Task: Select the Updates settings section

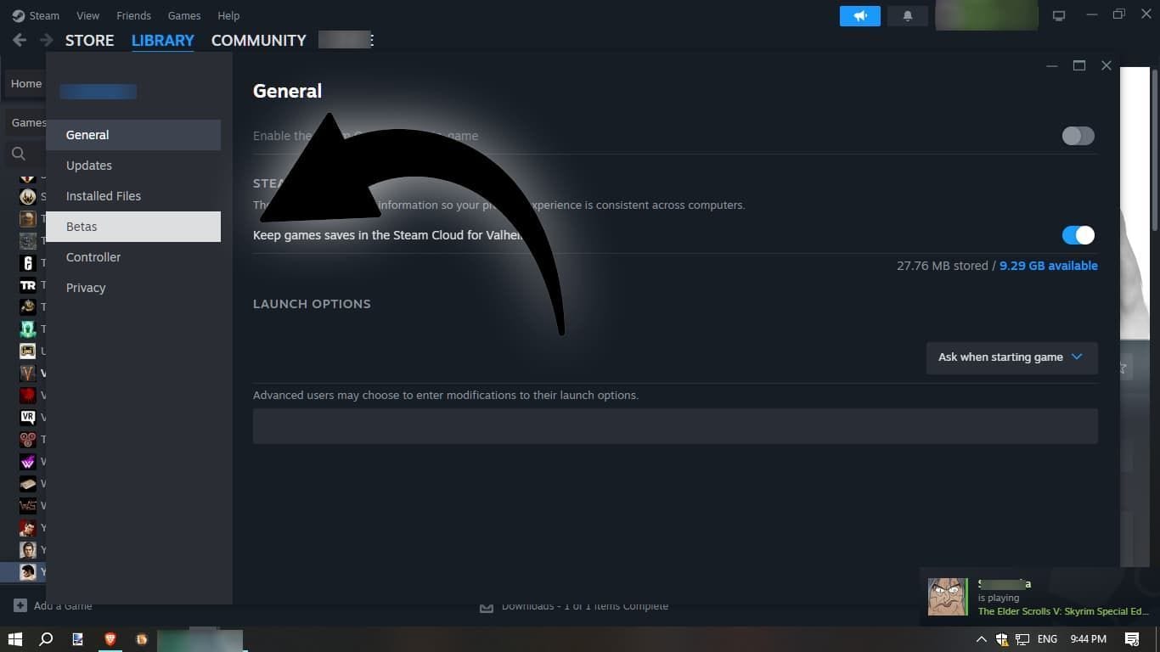Action: [88, 165]
